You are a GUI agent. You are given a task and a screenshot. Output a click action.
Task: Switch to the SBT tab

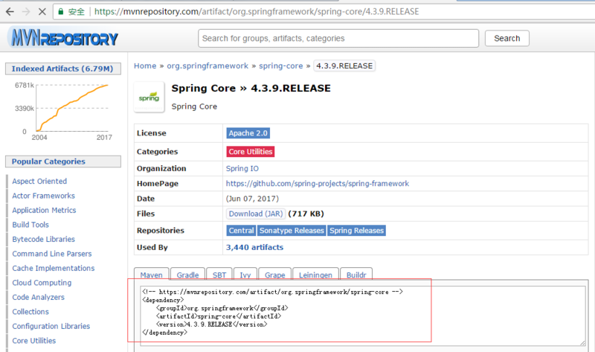coord(219,275)
